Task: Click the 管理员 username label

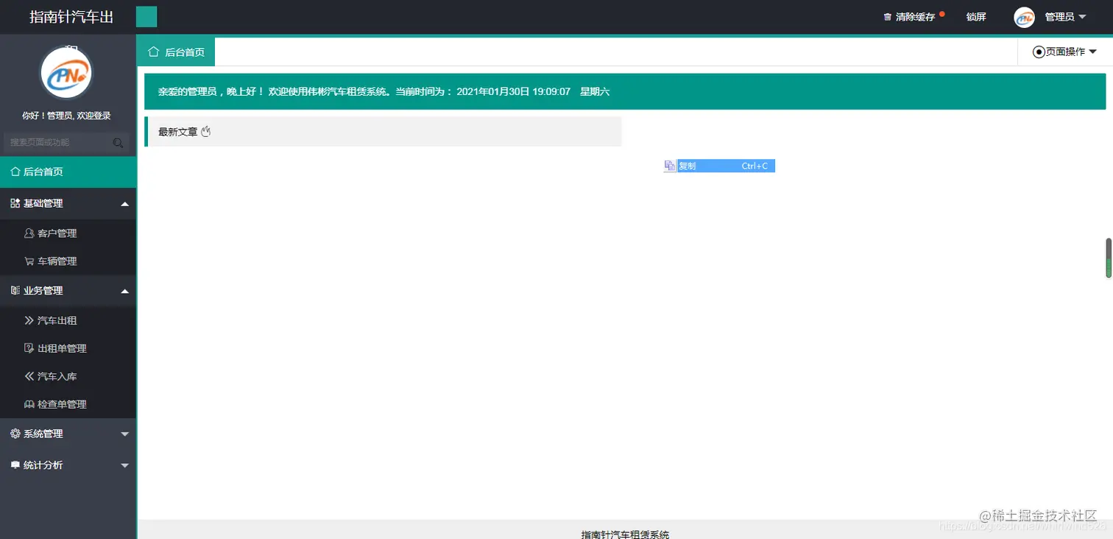Action: click(x=1059, y=17)
